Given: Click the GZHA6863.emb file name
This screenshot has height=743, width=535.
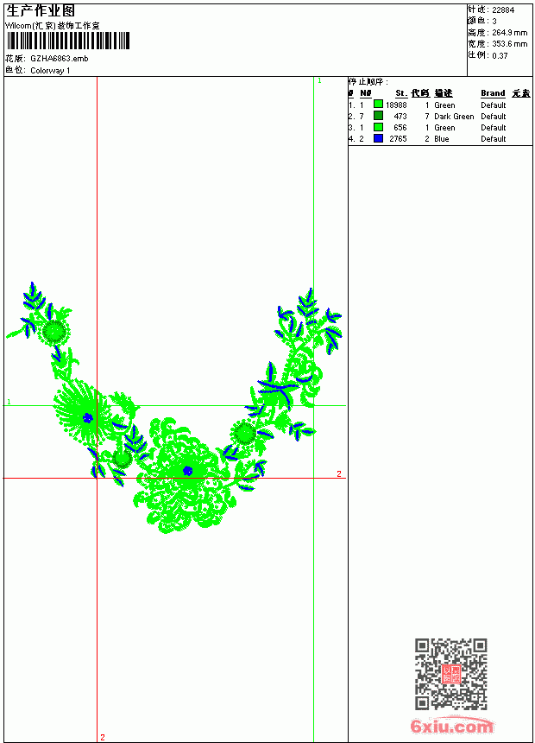Looking at the screenshot, I should 60,59.
